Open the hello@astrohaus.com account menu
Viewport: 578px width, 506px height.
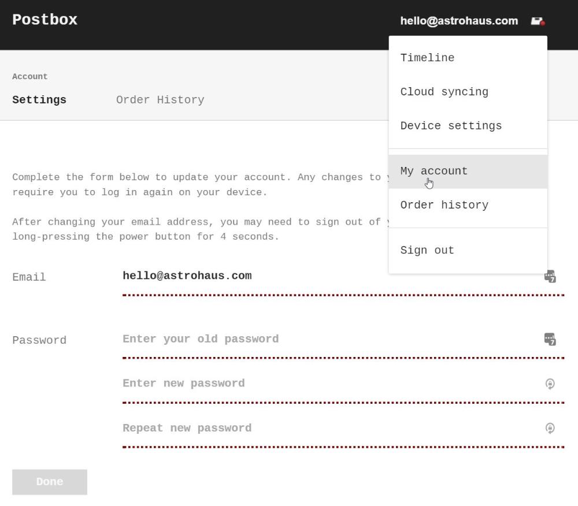[459, 21]
